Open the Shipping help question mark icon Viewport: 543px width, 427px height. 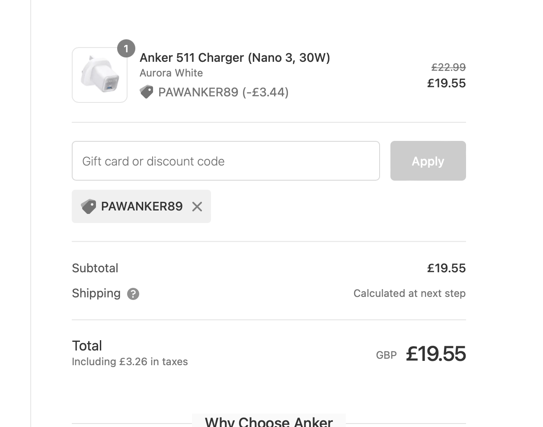pyautogui.click(x=133, y=294)
